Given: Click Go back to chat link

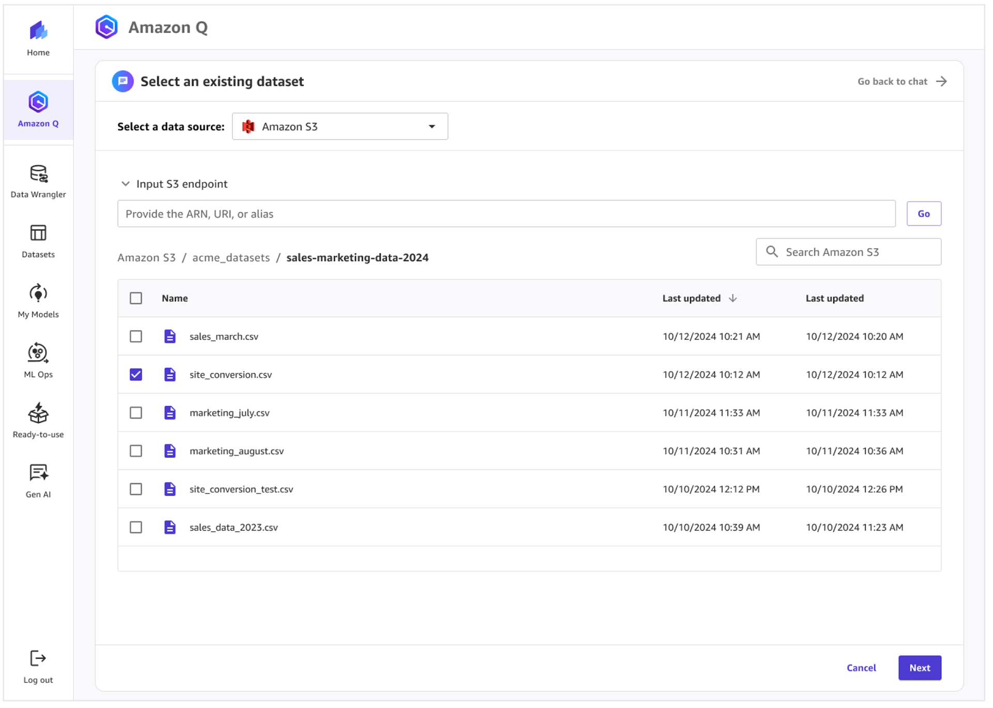Looking at the screenshot, I should click(x=892, y=81).
